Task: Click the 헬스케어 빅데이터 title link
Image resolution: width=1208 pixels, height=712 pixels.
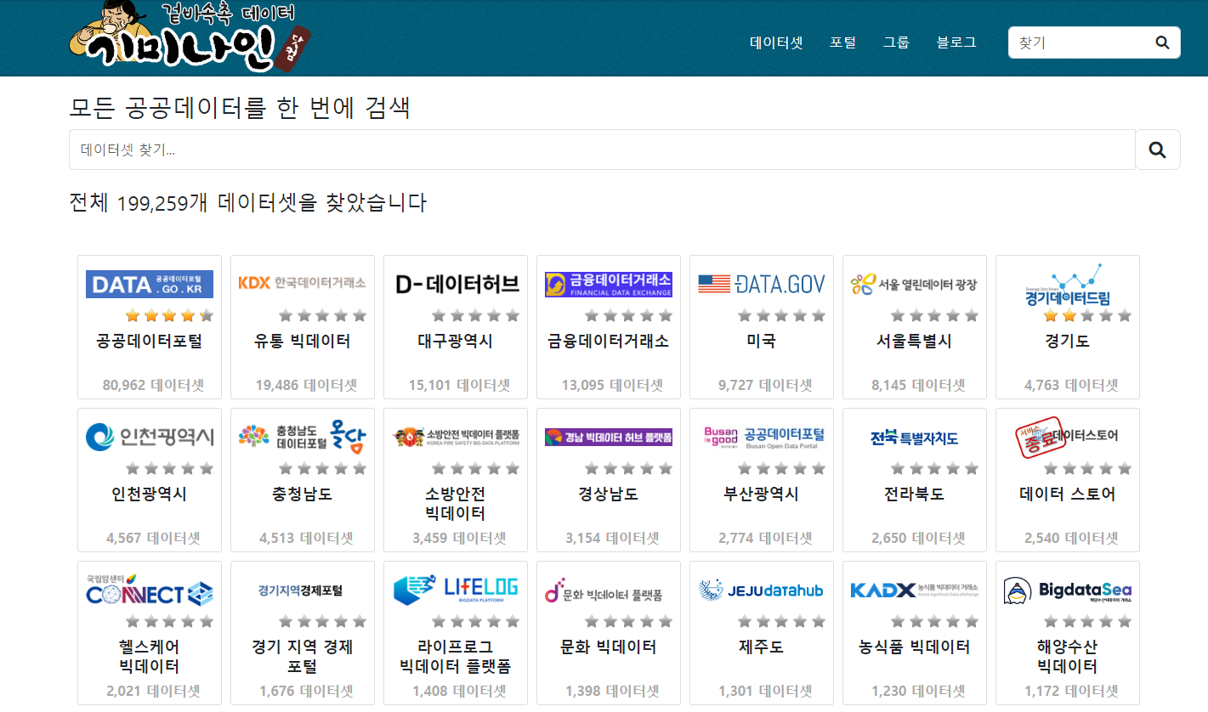Action: (x=150, y=657)
